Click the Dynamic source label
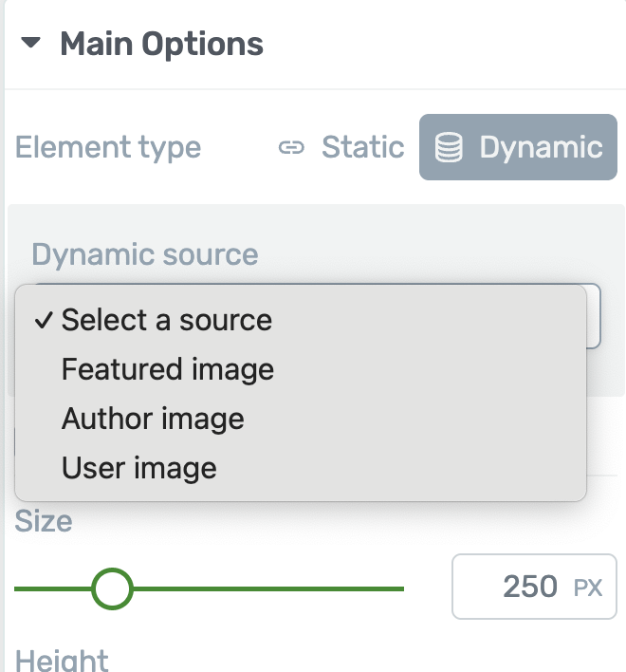626x672 pixels. (x=144, y=254)
